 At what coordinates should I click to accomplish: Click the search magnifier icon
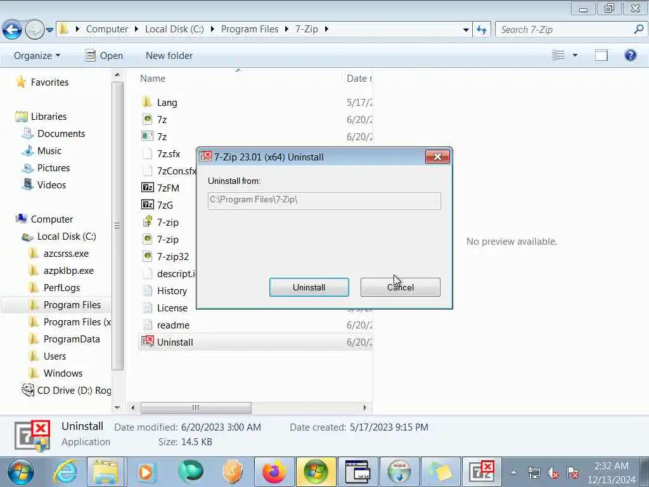(x=639, y=29)
